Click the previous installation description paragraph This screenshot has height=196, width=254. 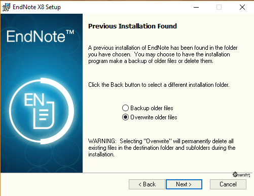pyautogui.click(x=163, y=54)
